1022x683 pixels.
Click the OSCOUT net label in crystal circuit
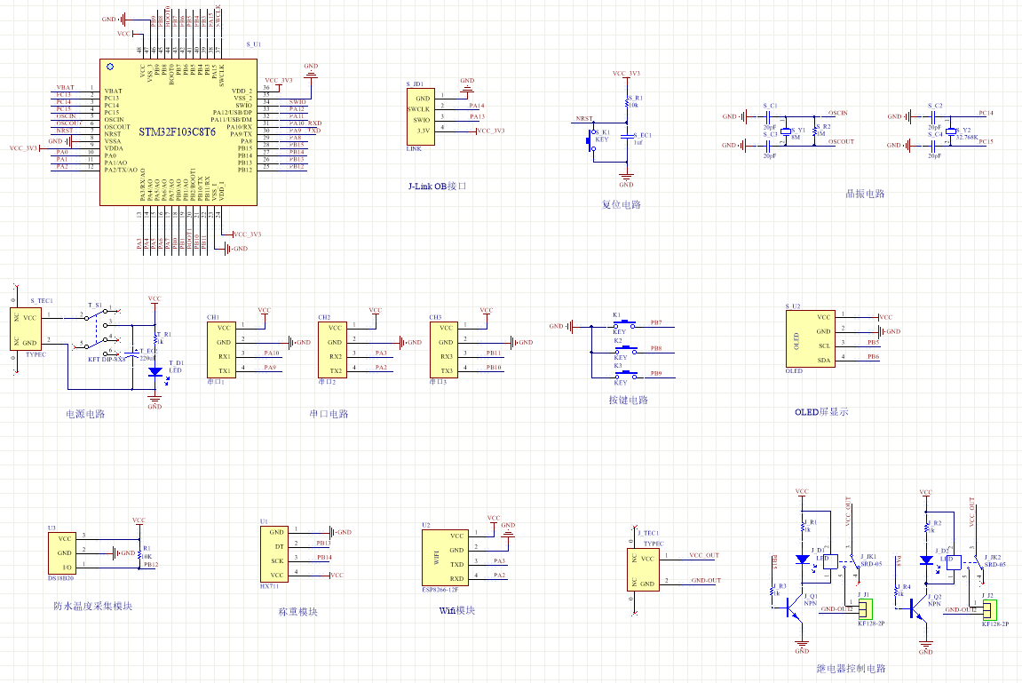click(x=841, y=141)
